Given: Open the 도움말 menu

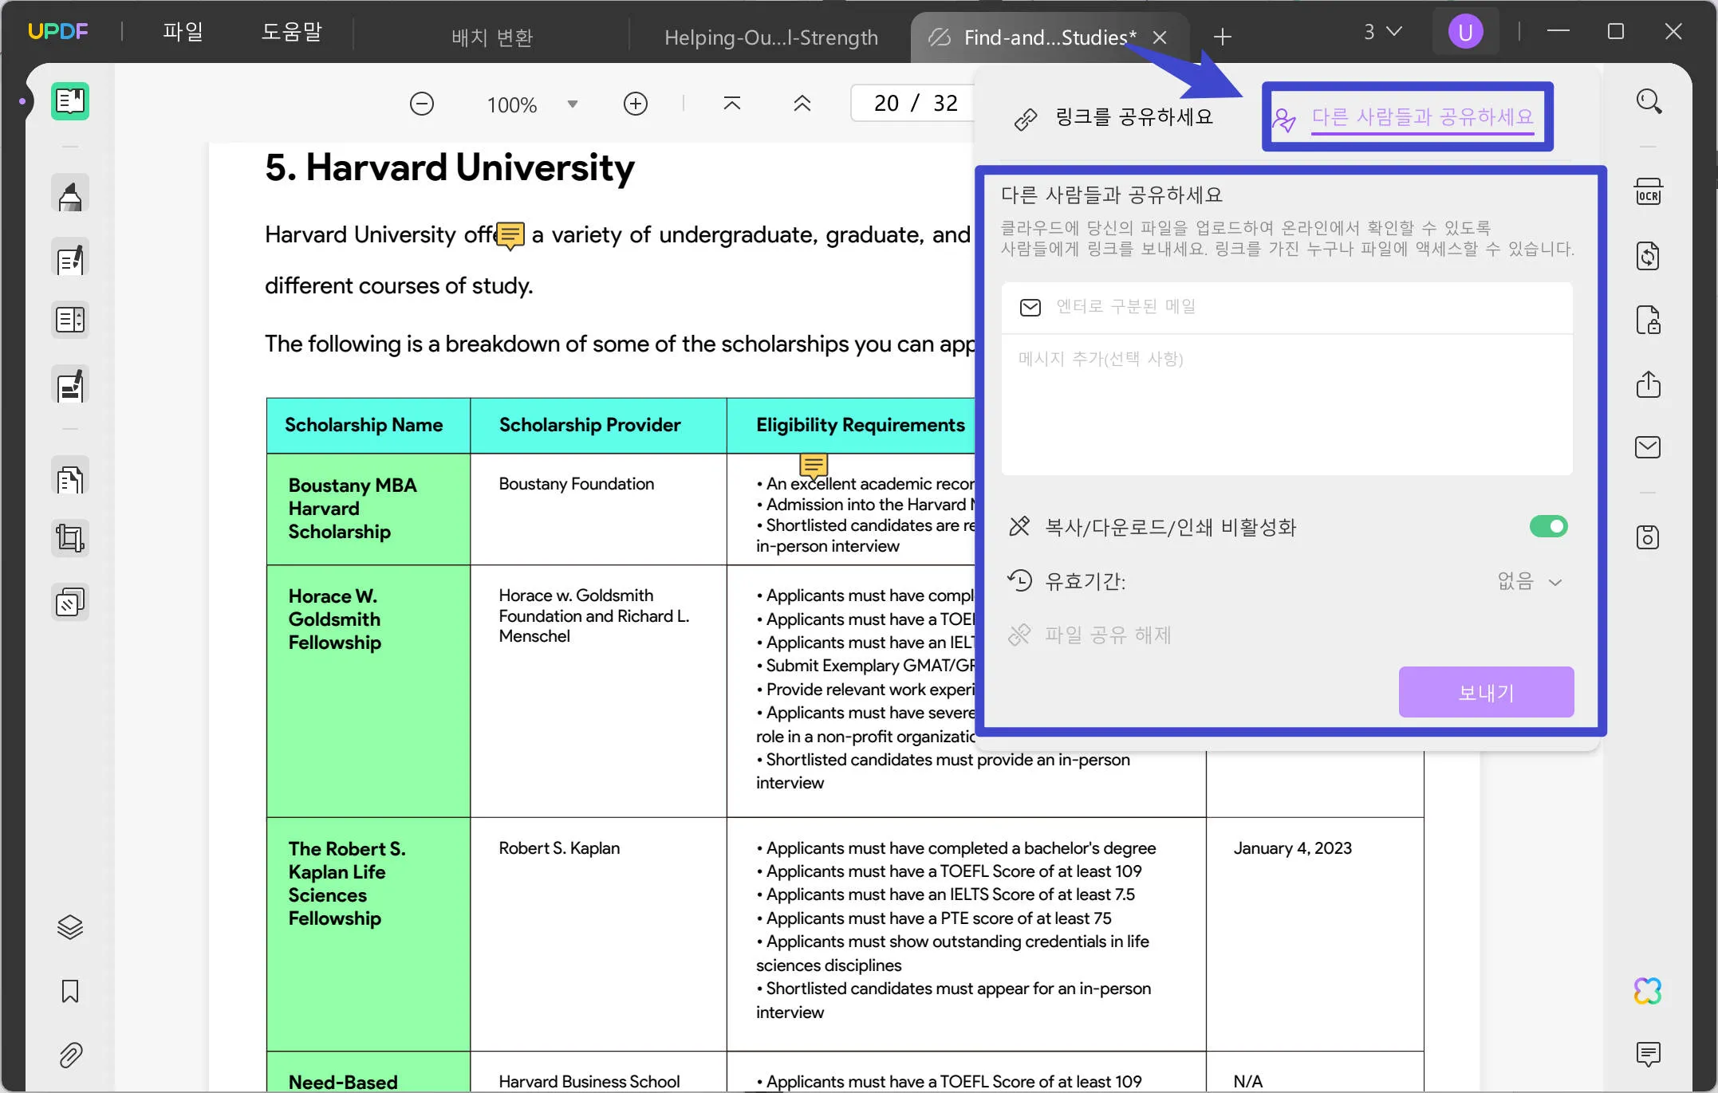Looking at the screenshot, I should click(291, 32).
